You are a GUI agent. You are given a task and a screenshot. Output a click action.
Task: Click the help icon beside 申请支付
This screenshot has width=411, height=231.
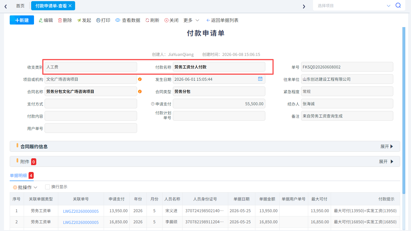click(153, 104)
